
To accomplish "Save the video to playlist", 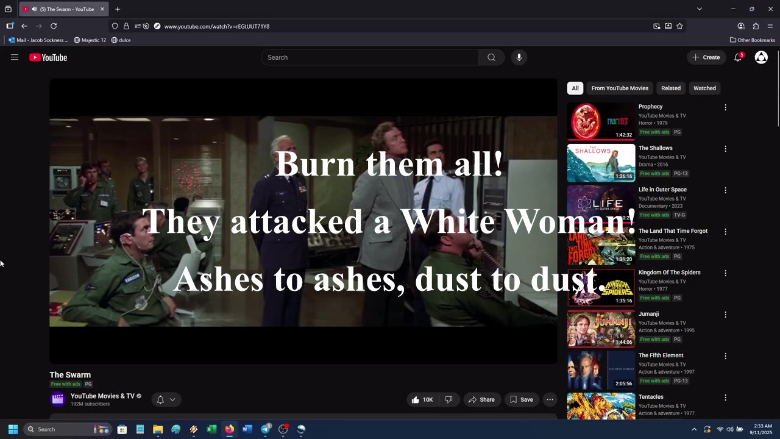I will tap(521, 399).
